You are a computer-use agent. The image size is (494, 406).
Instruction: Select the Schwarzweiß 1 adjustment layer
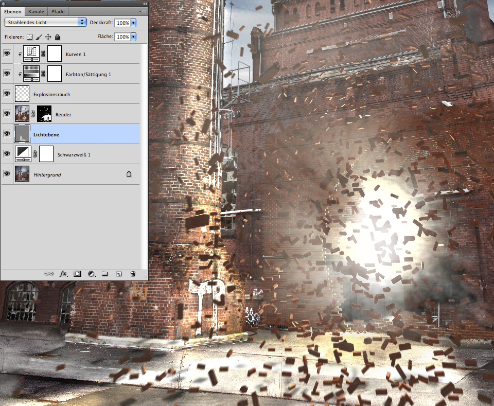pos(75,154)
